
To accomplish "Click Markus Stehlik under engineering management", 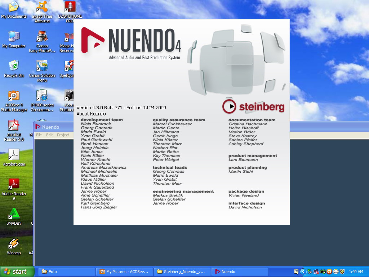I will pos(168,195).
